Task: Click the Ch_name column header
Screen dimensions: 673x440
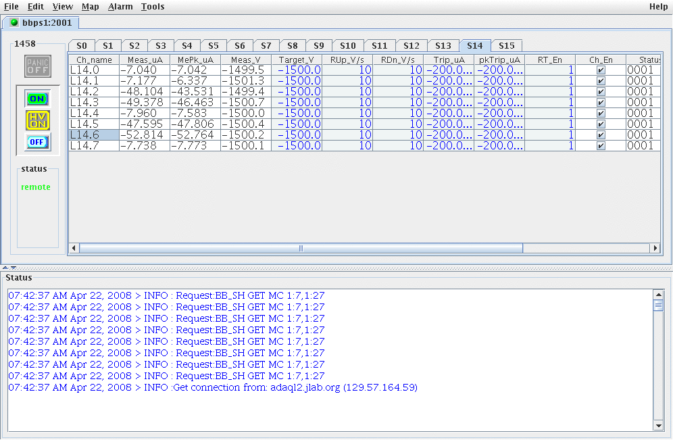Action: [94, 59]
